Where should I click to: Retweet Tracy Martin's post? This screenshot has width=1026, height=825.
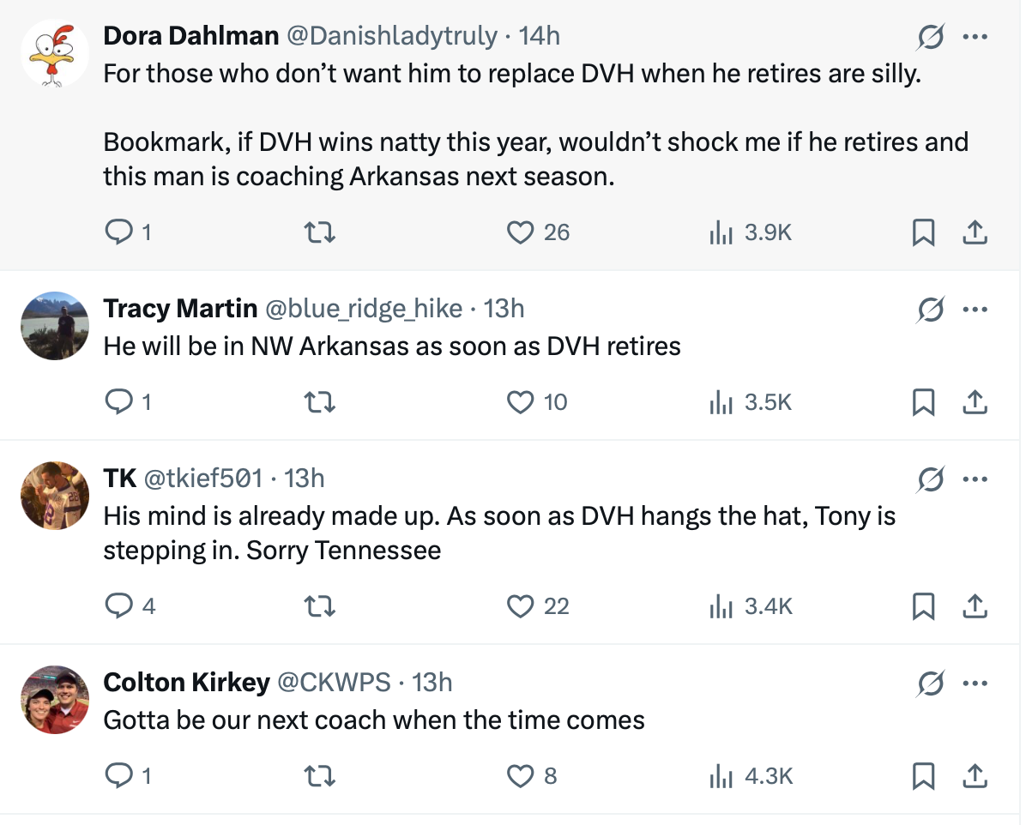pyautogui.click(x=321, y=401)
